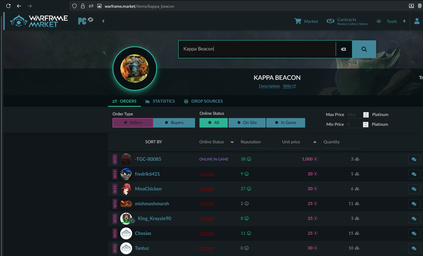Collapse the arrow next to Tools
Image resolution: width=423 pixels, height=256 pixels.
404,21
